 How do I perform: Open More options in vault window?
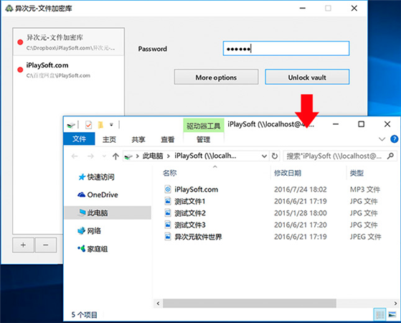point(216,77)
